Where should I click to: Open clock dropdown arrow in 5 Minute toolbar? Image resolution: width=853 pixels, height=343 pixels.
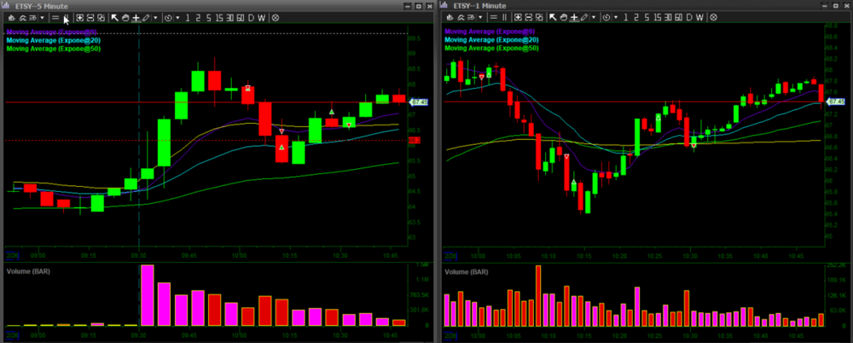177,17
